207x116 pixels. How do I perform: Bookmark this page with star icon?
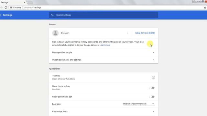(205, 7)
